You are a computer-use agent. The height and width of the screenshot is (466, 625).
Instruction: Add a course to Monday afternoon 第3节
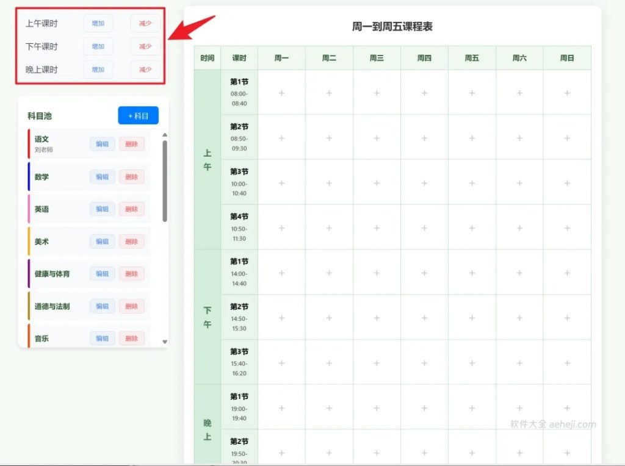pyautogui.click(x=281, y=362)
